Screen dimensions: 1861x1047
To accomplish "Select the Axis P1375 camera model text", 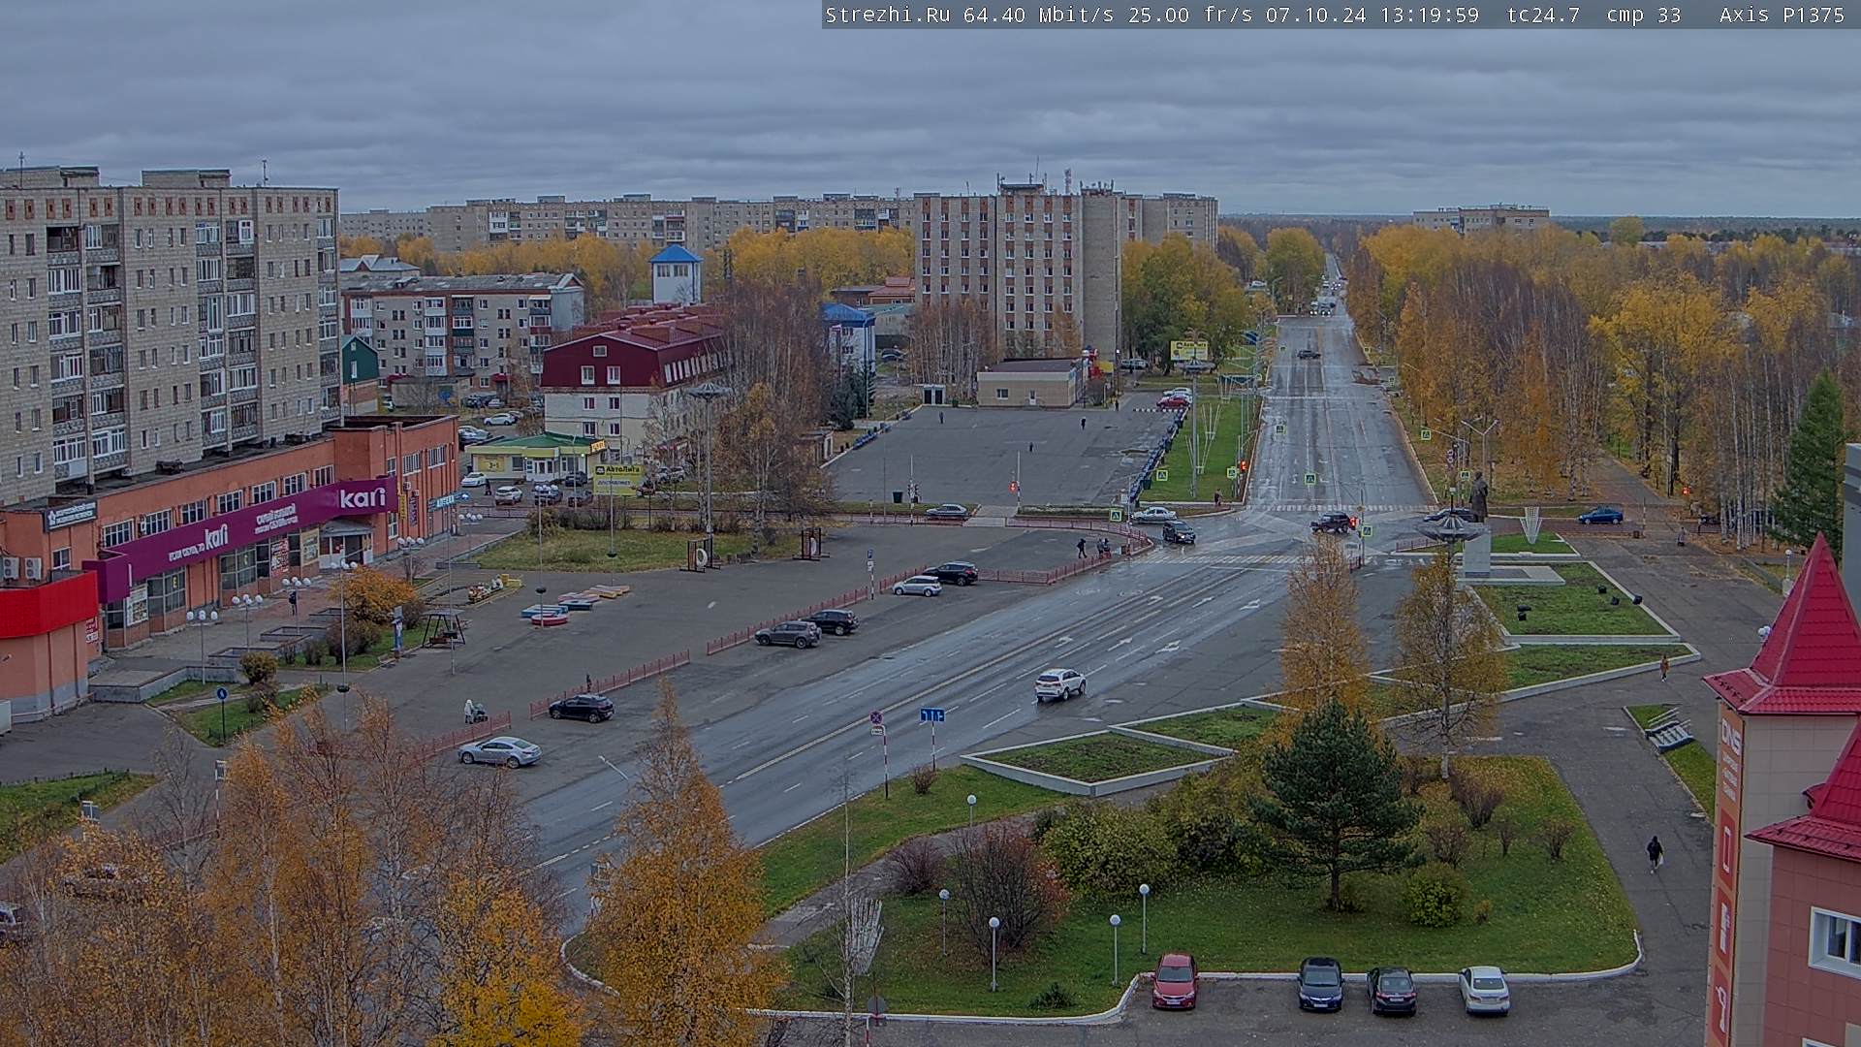I will [1782, 15].
